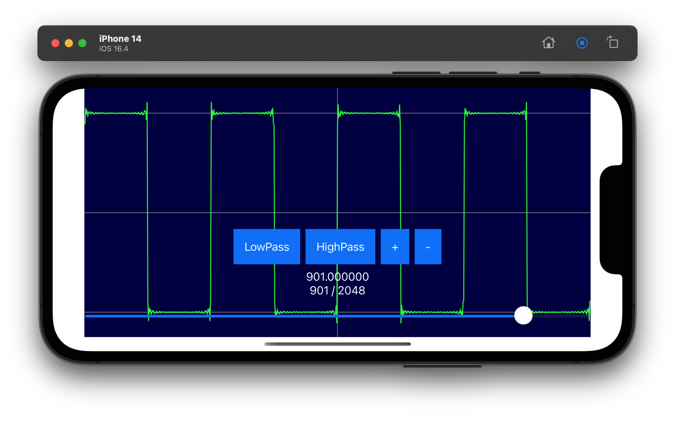This screenshot has height=422, width=675.
Task: Click the iPhone home indicator bar
Action: point(337,344)
